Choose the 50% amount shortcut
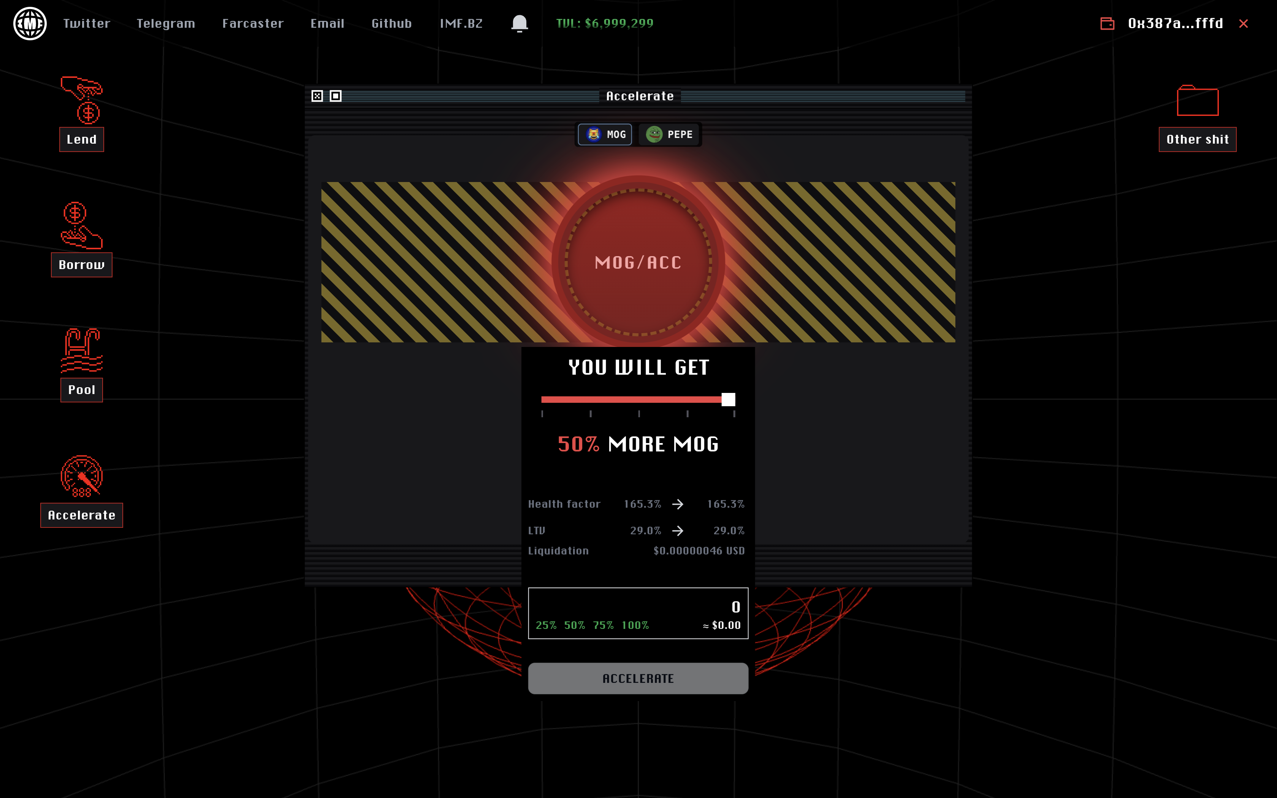This screenshot has width=1277, height=798. (x=574, y=625)
